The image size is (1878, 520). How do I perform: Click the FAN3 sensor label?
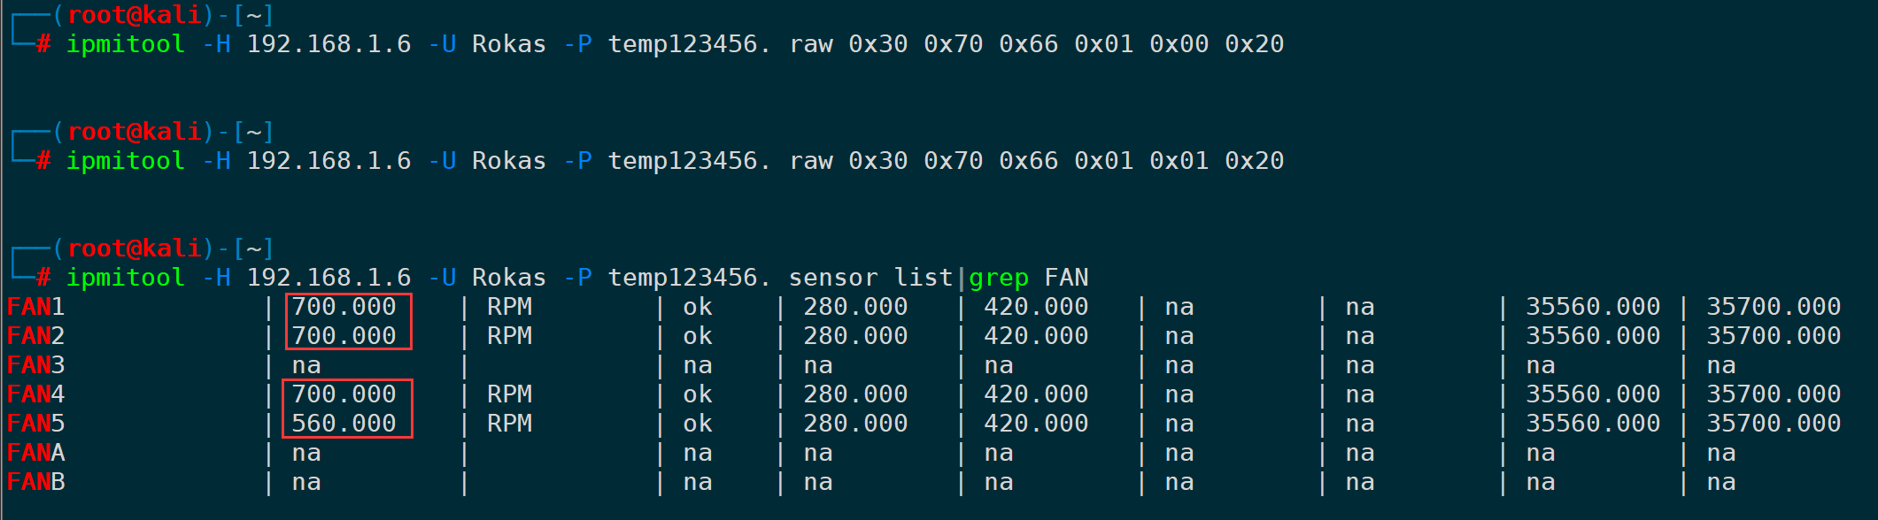tap(36, 365)
